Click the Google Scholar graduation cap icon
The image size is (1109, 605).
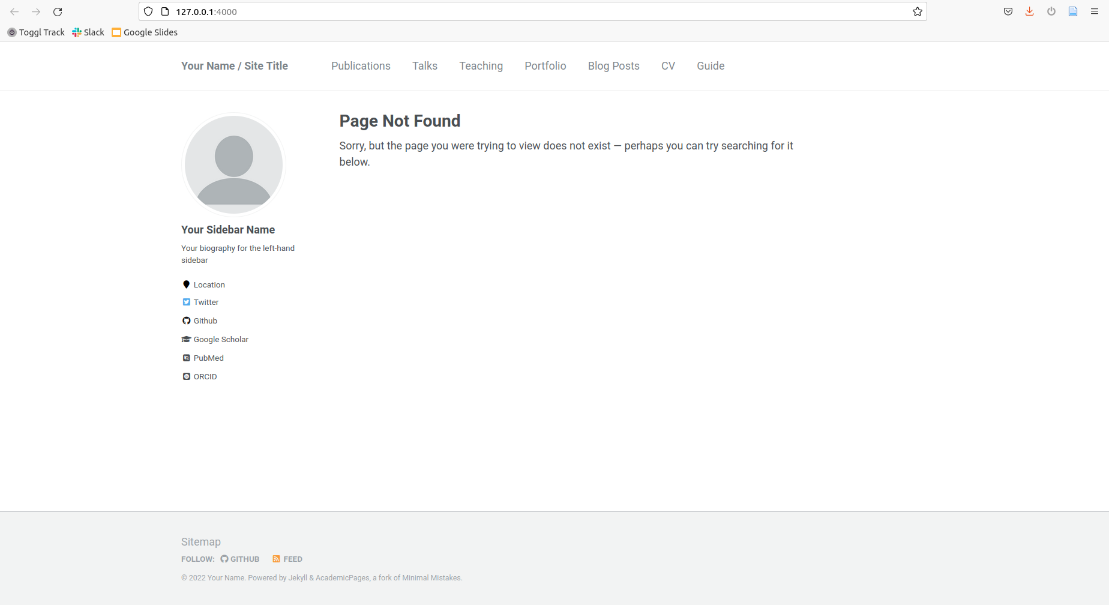[186, 339]
